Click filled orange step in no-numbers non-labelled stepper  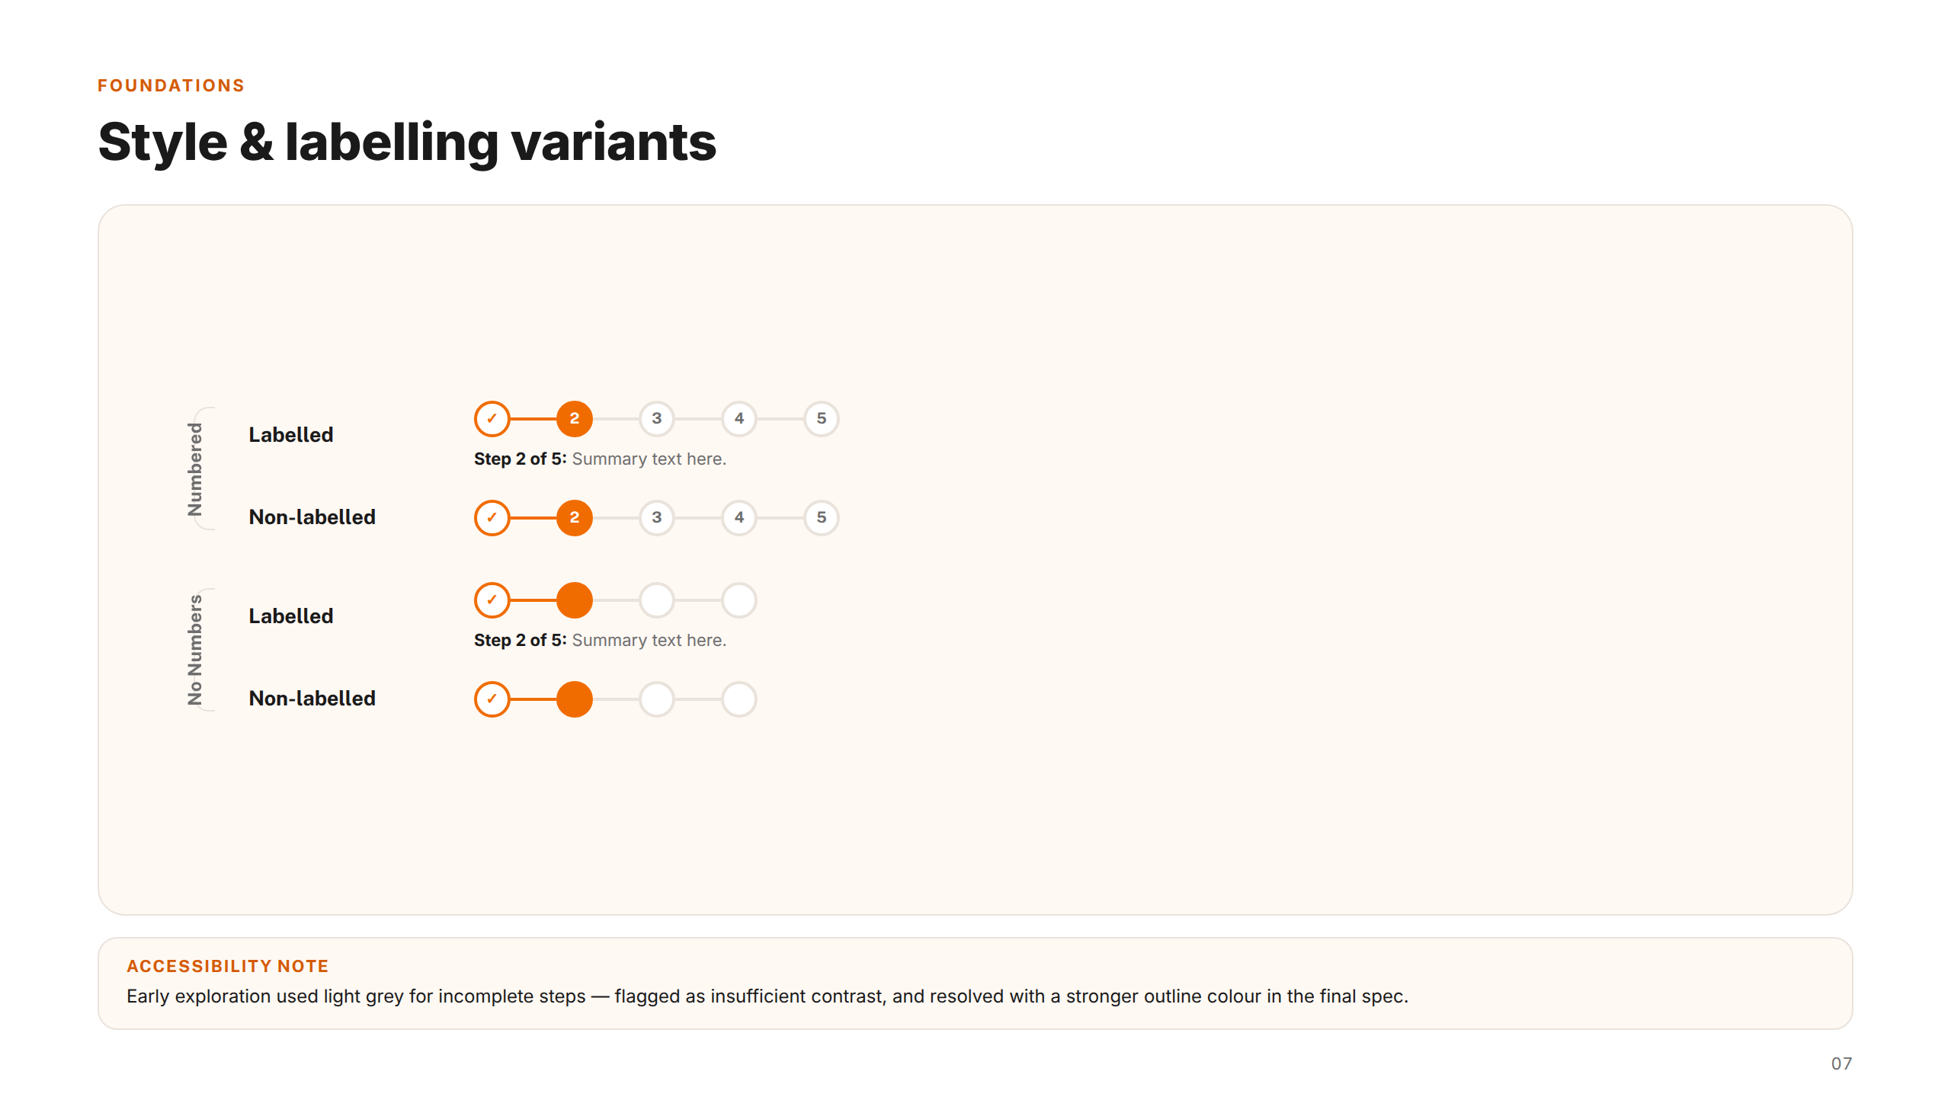pos(574,699)
